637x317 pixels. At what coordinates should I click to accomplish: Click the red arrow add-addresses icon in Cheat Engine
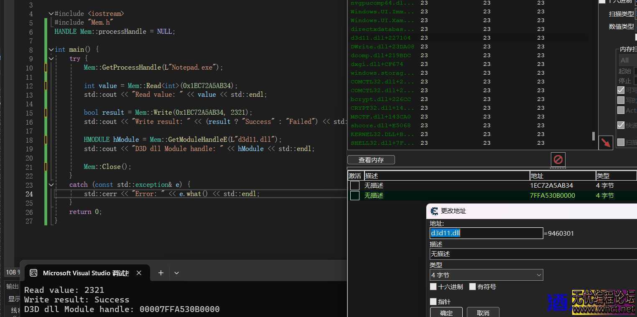pyautogui.click(x=605, y=143)
